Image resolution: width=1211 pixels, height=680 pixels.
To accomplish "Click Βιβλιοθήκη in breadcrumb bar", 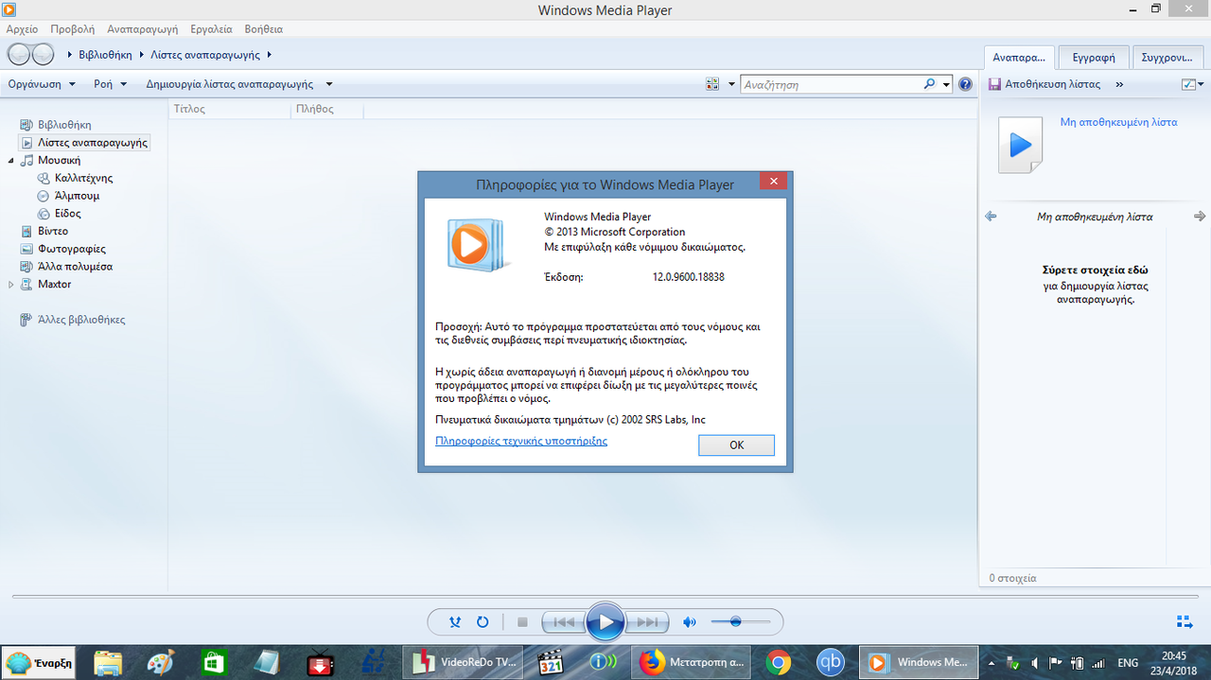I will pyautogui.click(x=105, y=55).
